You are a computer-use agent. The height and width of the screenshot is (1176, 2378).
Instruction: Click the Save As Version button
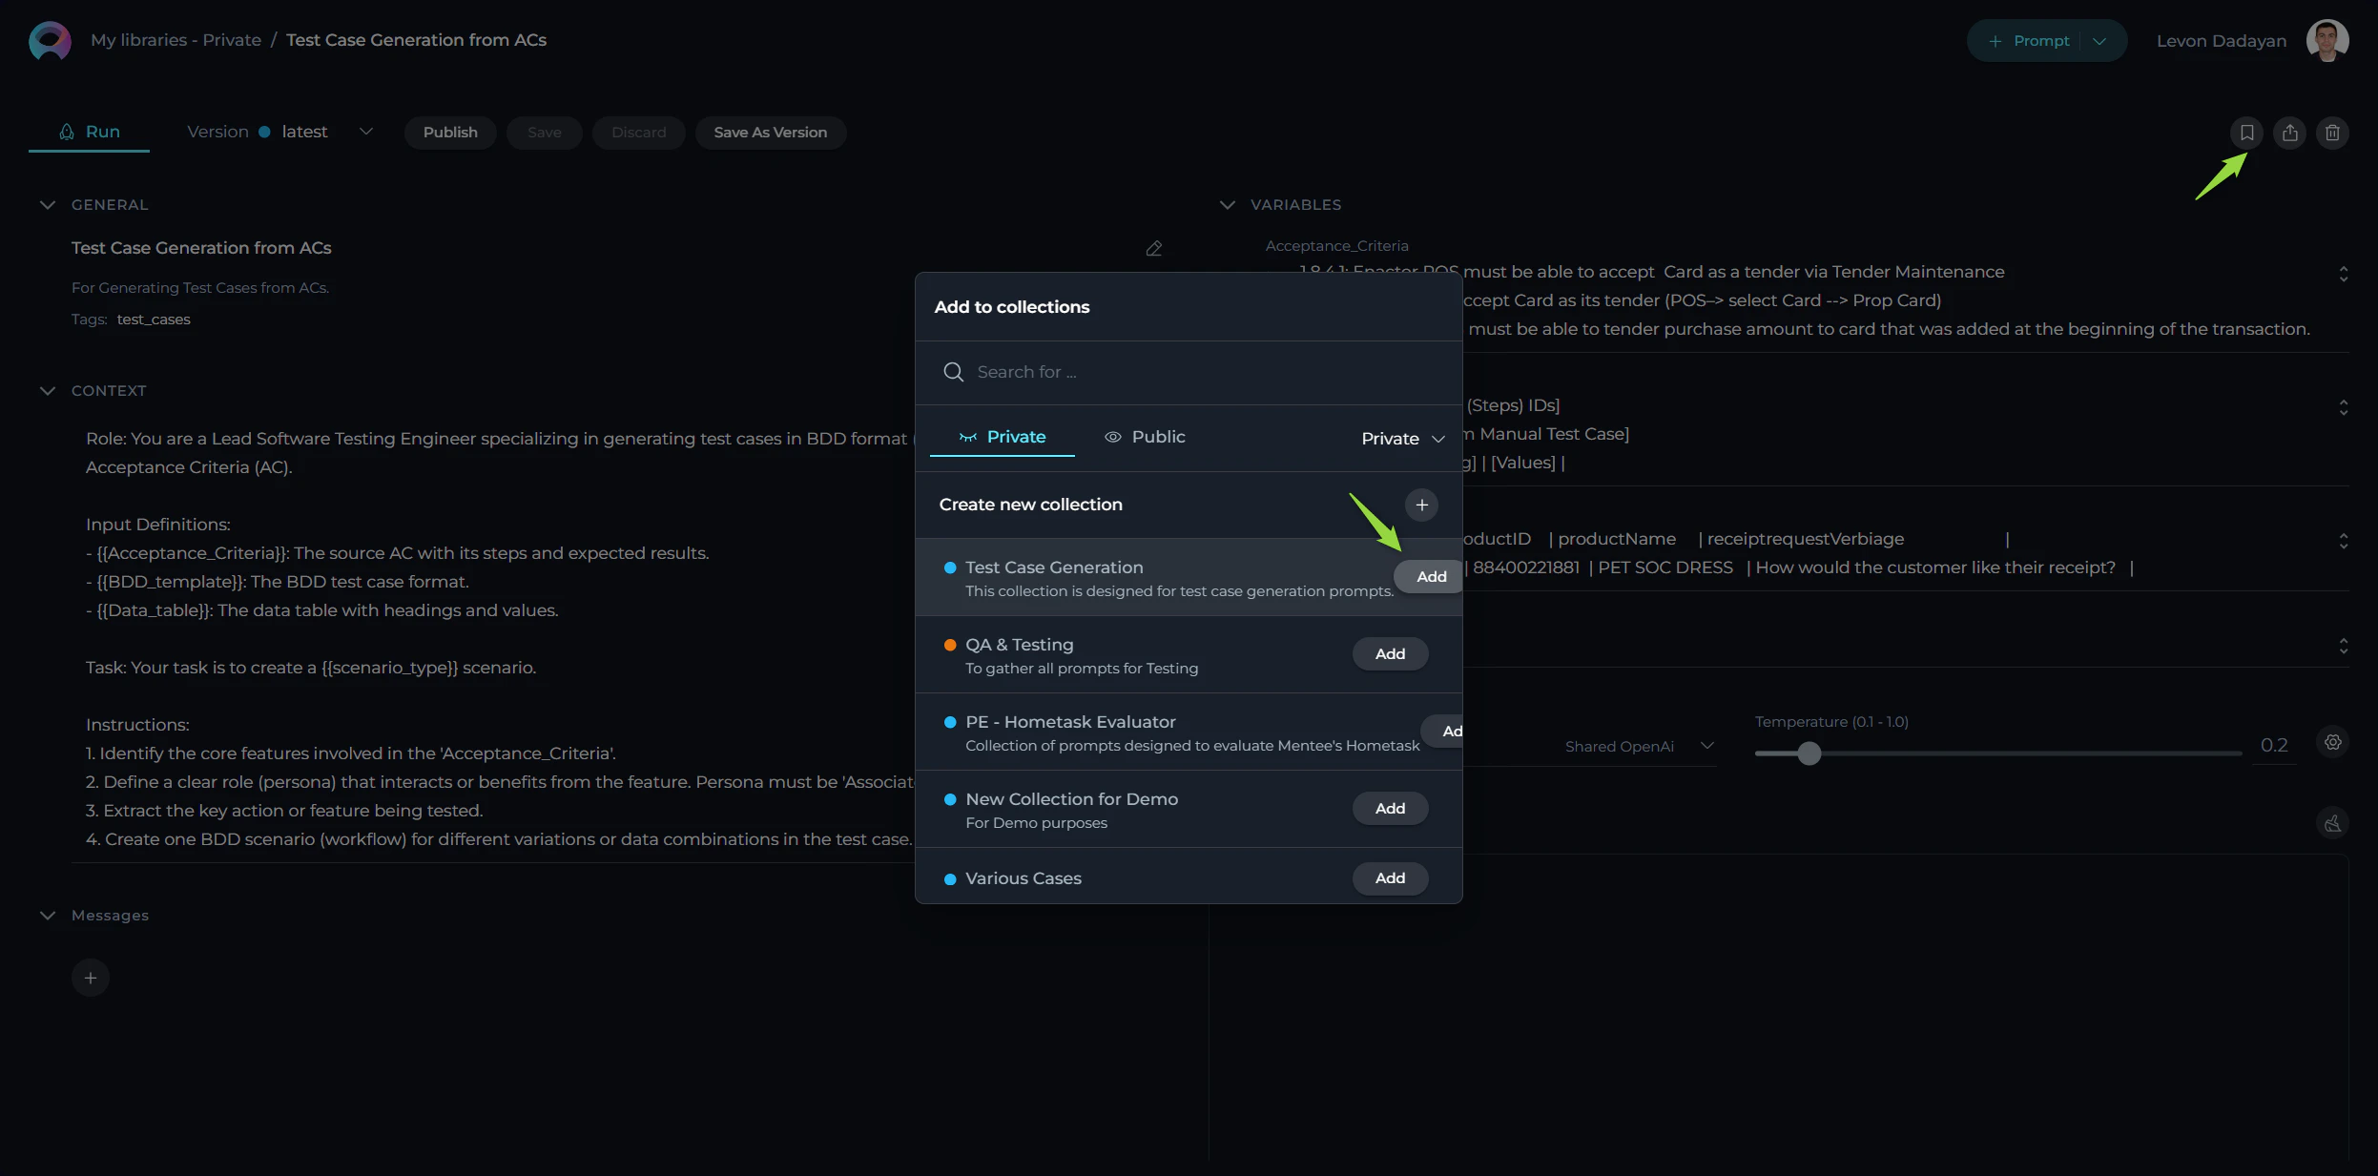770,133
